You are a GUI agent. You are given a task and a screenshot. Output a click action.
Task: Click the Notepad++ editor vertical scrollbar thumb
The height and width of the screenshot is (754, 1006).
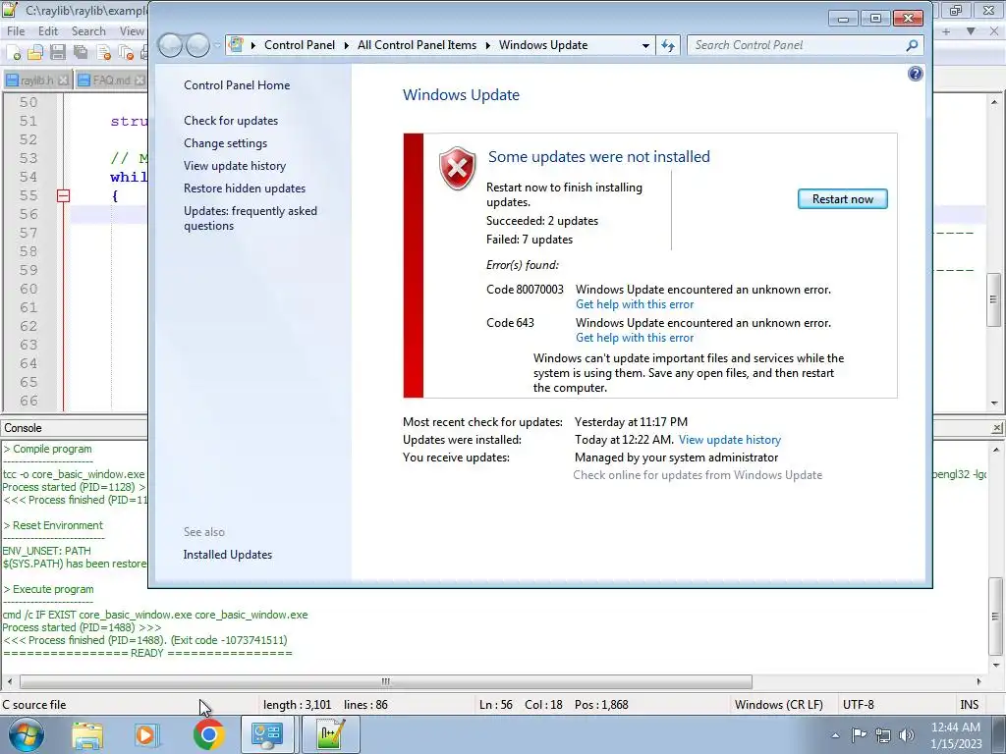(x=994, y=299)
